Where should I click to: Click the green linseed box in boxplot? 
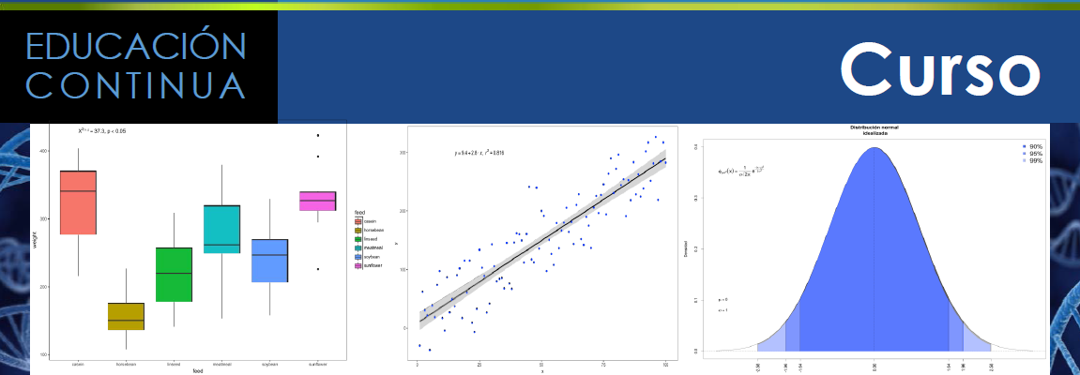(174, 275)
